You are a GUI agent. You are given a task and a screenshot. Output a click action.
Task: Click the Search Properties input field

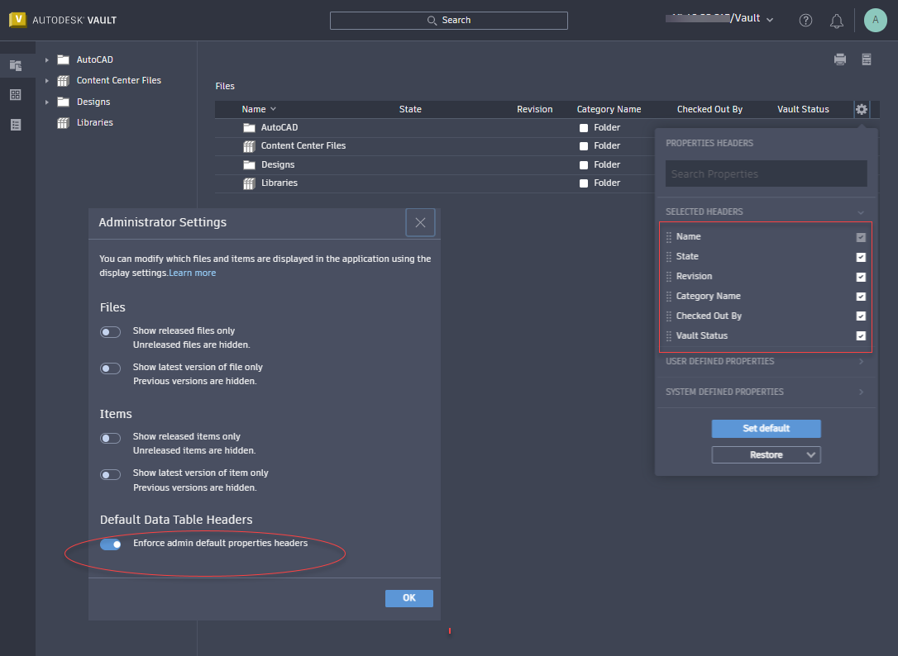[766, 174]
